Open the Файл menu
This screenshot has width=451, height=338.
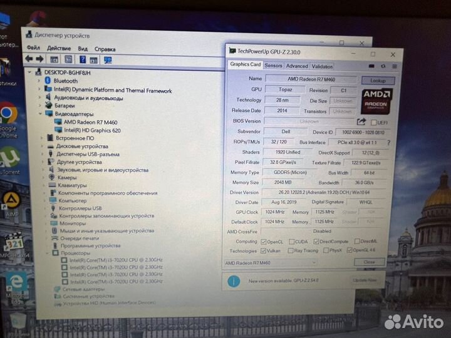coord(33,48)
